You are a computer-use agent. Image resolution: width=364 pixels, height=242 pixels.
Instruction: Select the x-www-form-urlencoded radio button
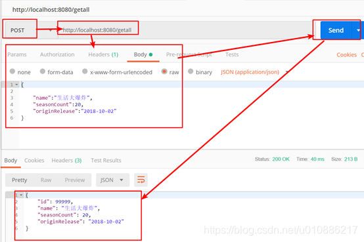coord(85,71)
